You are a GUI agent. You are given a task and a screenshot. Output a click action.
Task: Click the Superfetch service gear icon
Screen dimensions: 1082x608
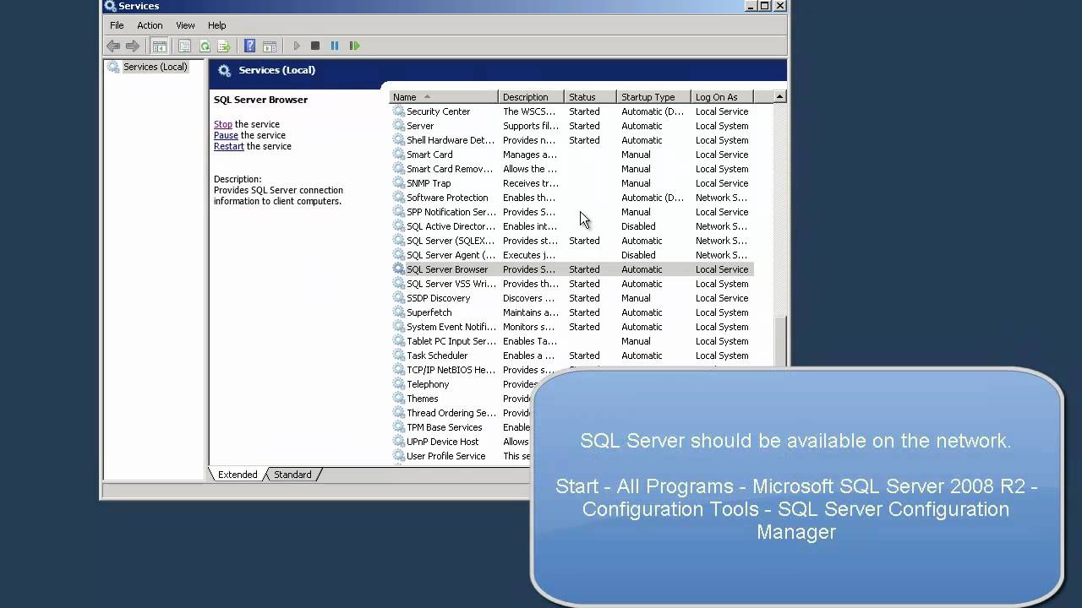click(399, 312)
